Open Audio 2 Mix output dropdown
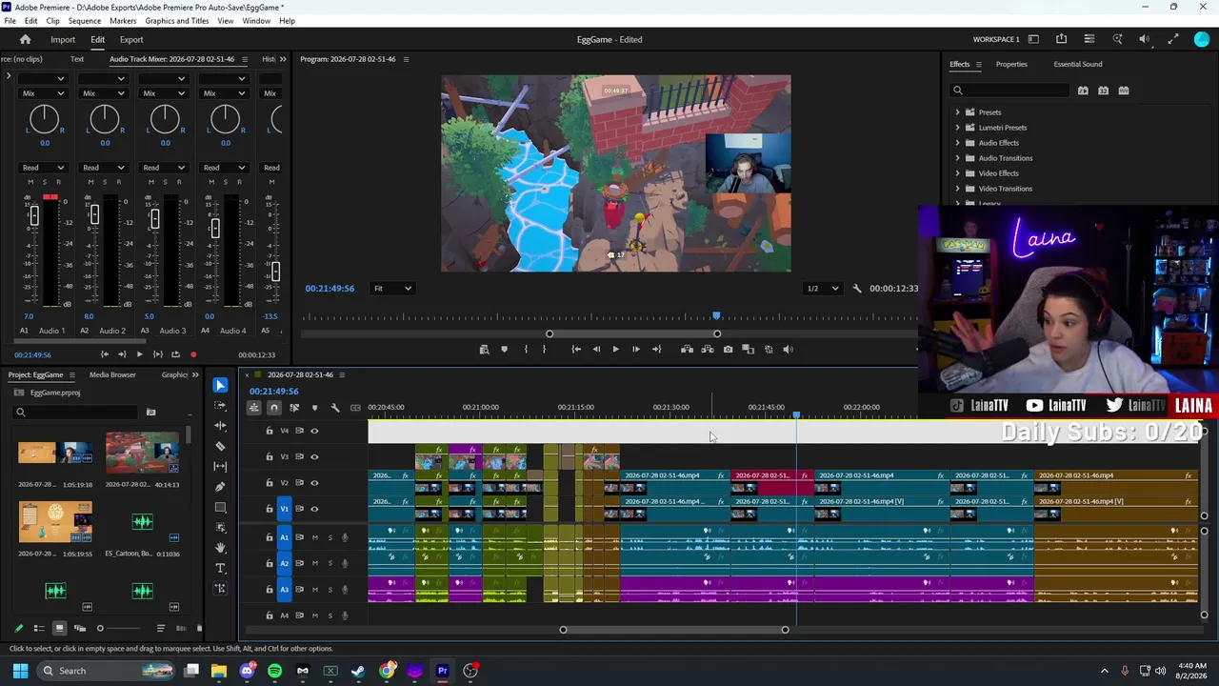This screenshot has width=1219, height=686. pyautogui.click(x=104, y=93)
